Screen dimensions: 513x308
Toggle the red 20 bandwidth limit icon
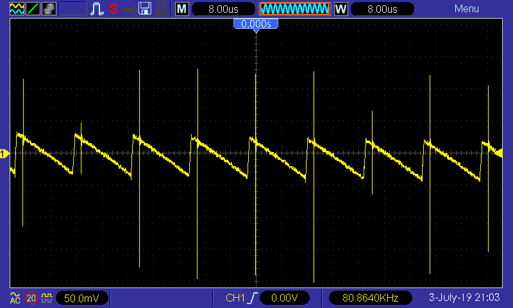31,298
